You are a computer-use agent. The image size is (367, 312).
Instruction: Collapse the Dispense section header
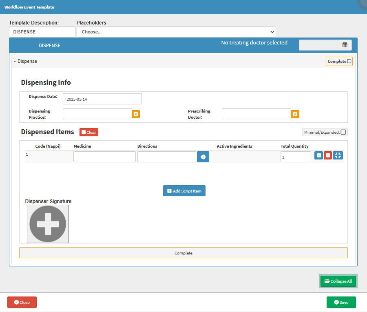(x=26, y=61)
